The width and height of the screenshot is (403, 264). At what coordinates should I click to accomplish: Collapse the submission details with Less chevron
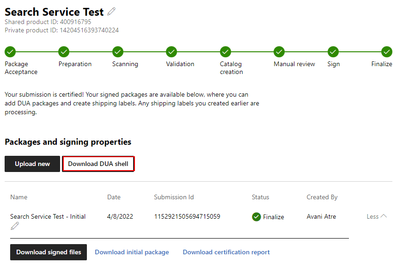(x=377, y=216)
